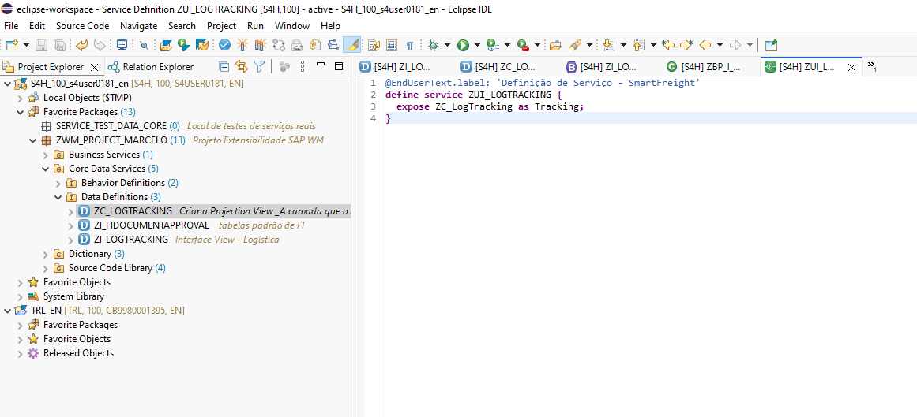This screenshot has width=917, height=417.
Task: Click the filter funnel icon in Project Explorer
Action: tap(259, 67)
